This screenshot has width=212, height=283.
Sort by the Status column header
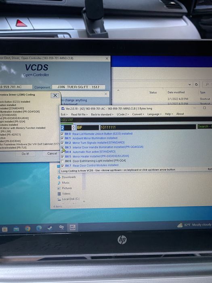click(x=153, y=93)
